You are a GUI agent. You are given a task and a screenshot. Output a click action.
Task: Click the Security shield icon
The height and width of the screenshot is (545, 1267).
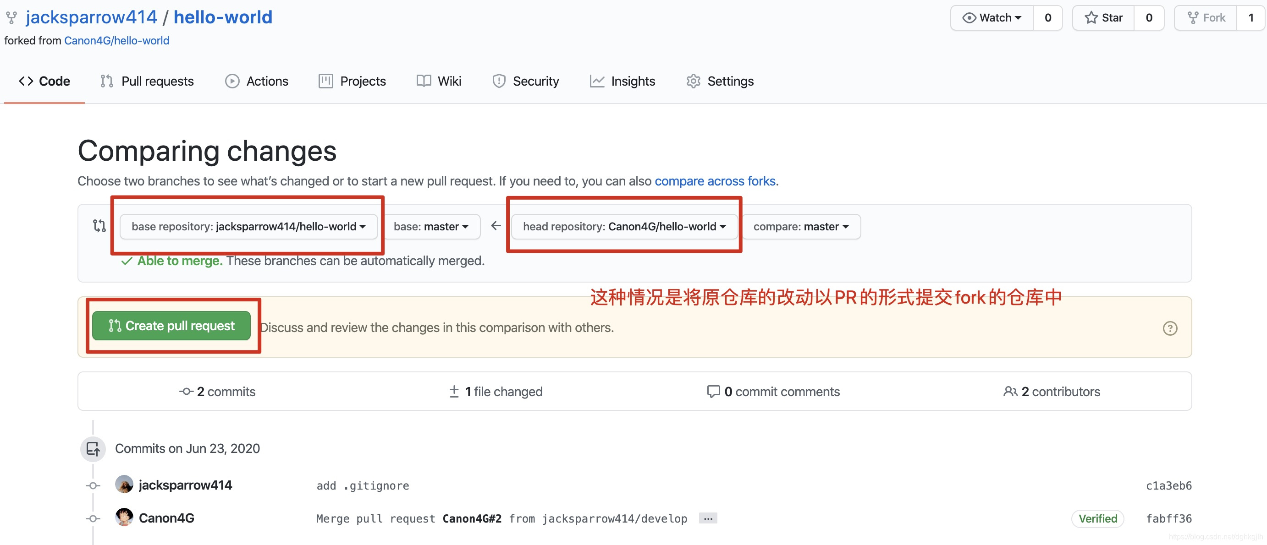[499, 81]
